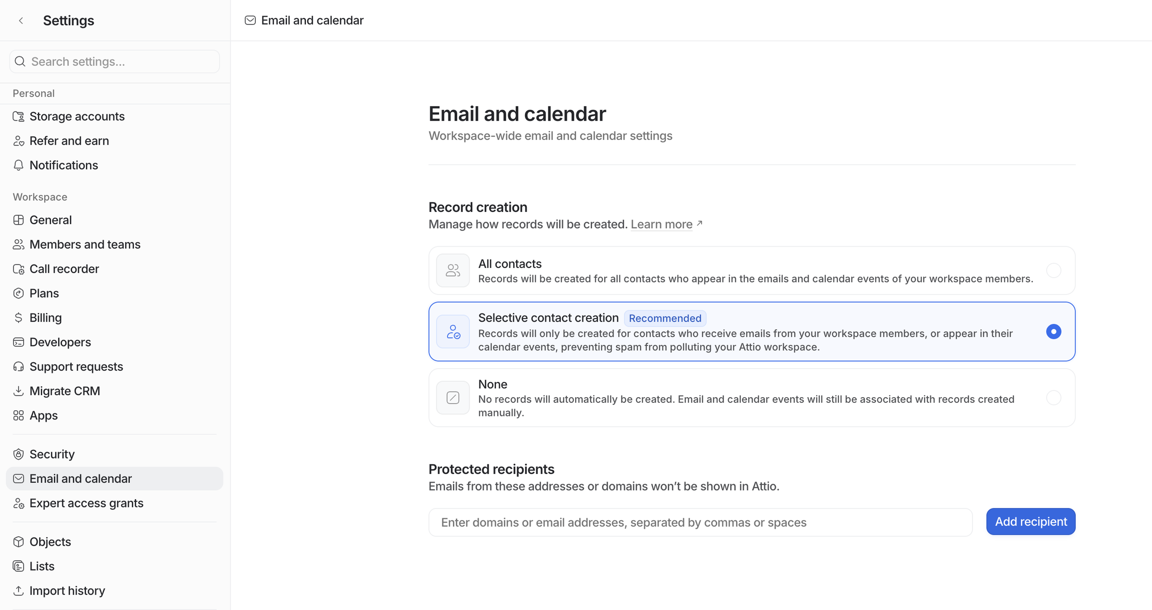Screen dimensions: 1152x610
Task: Click the Search settings field
Action: 114,62
